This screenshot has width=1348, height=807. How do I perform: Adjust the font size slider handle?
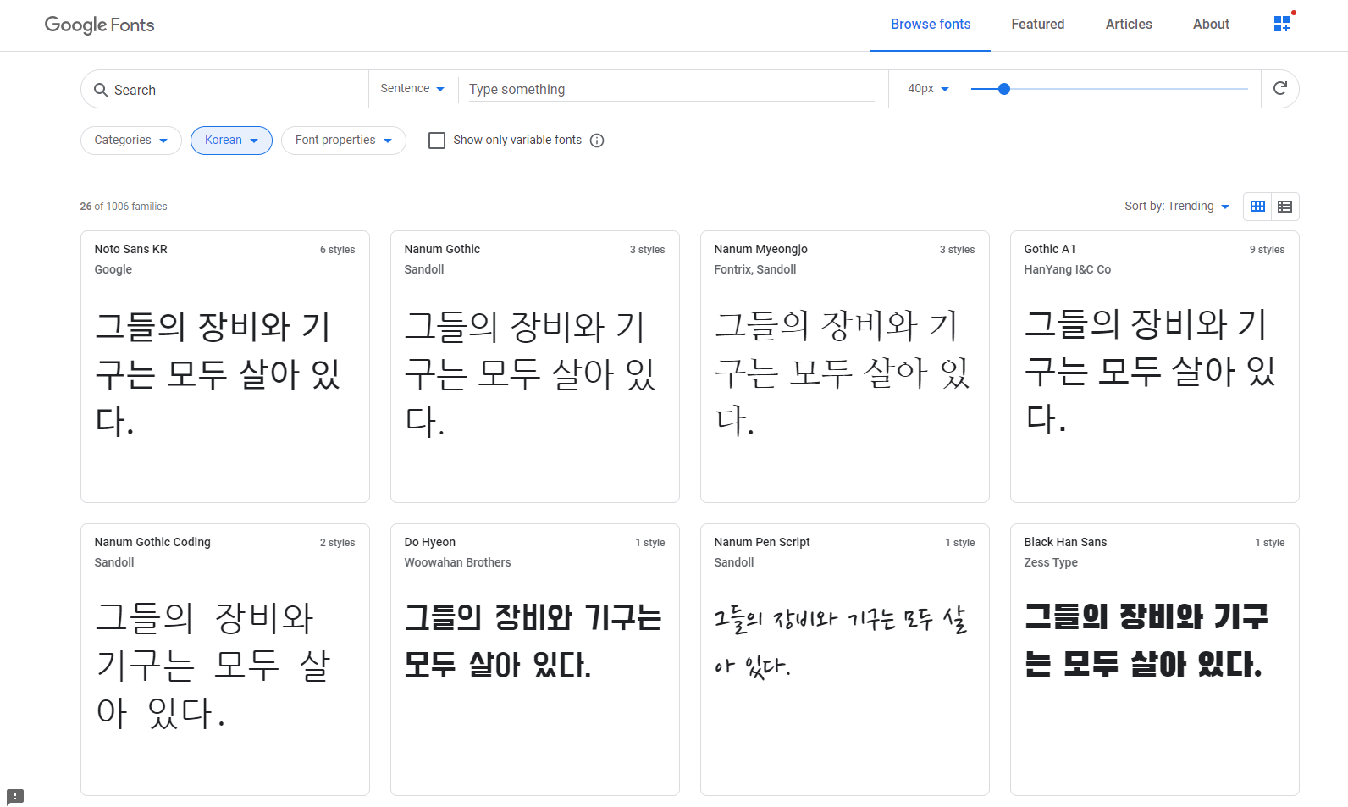click(1004, 89)
